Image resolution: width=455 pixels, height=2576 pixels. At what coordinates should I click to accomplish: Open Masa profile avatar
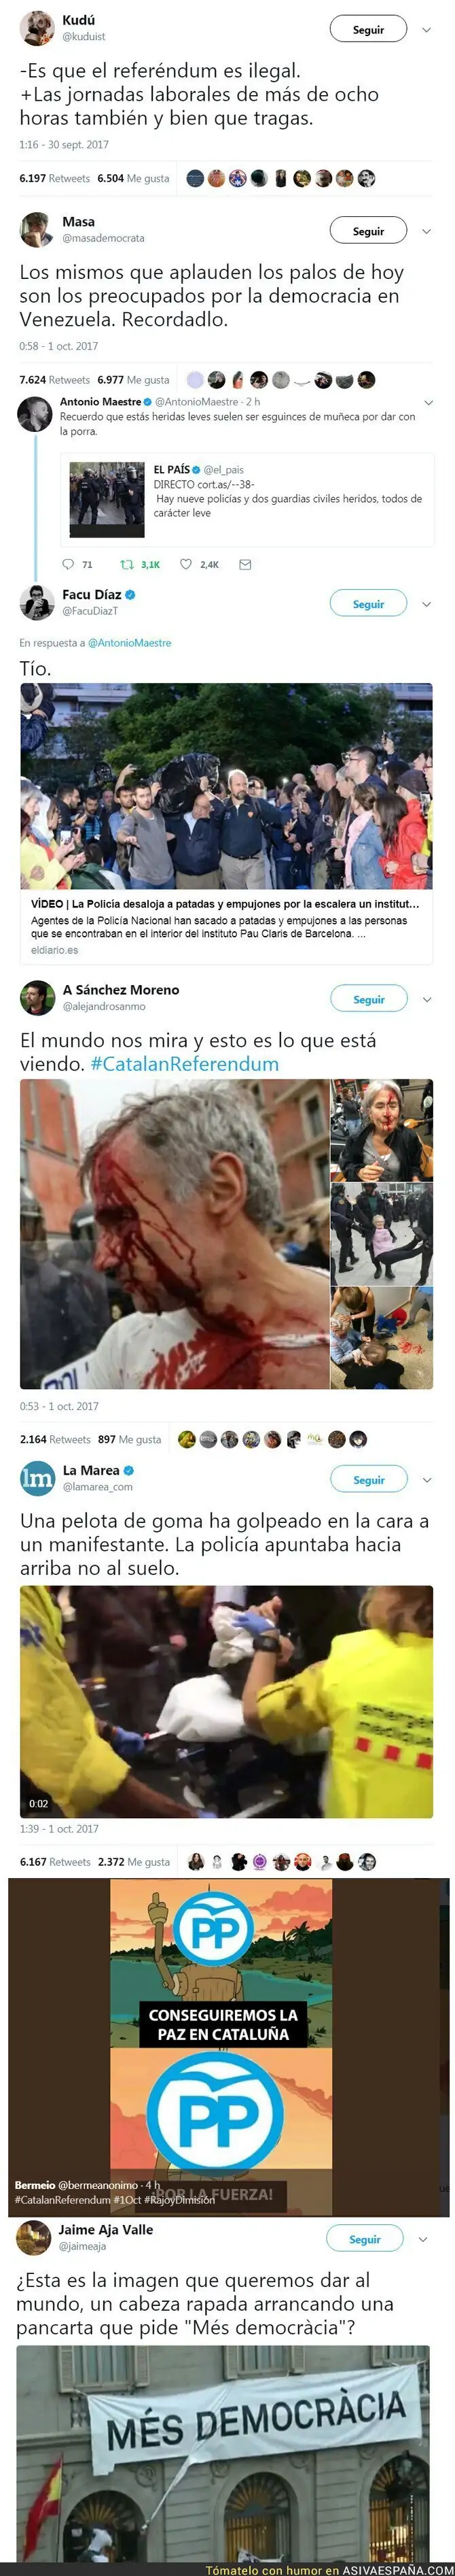[x=37, y=230]
